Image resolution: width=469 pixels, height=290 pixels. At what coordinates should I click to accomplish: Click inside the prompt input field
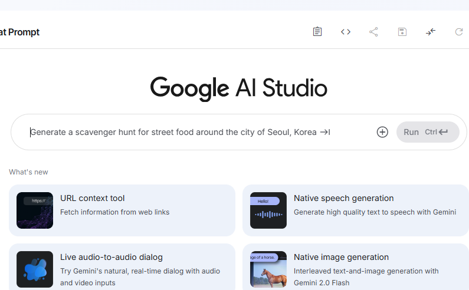198,132
